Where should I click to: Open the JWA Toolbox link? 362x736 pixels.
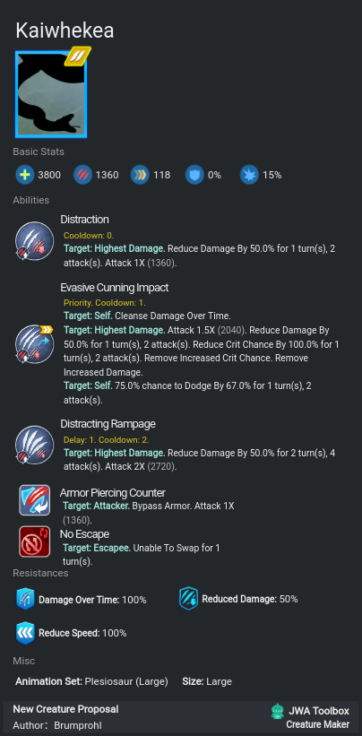[x=319, y=711]
